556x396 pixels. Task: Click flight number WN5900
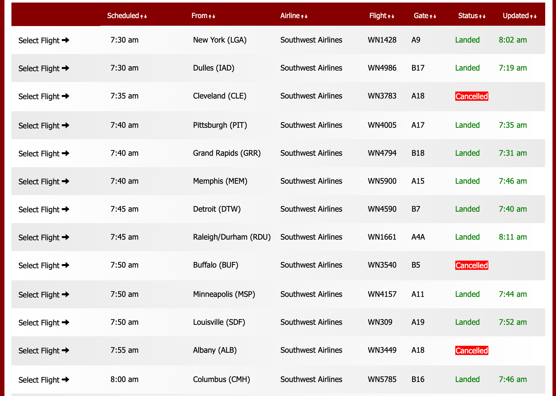point(382,181)
